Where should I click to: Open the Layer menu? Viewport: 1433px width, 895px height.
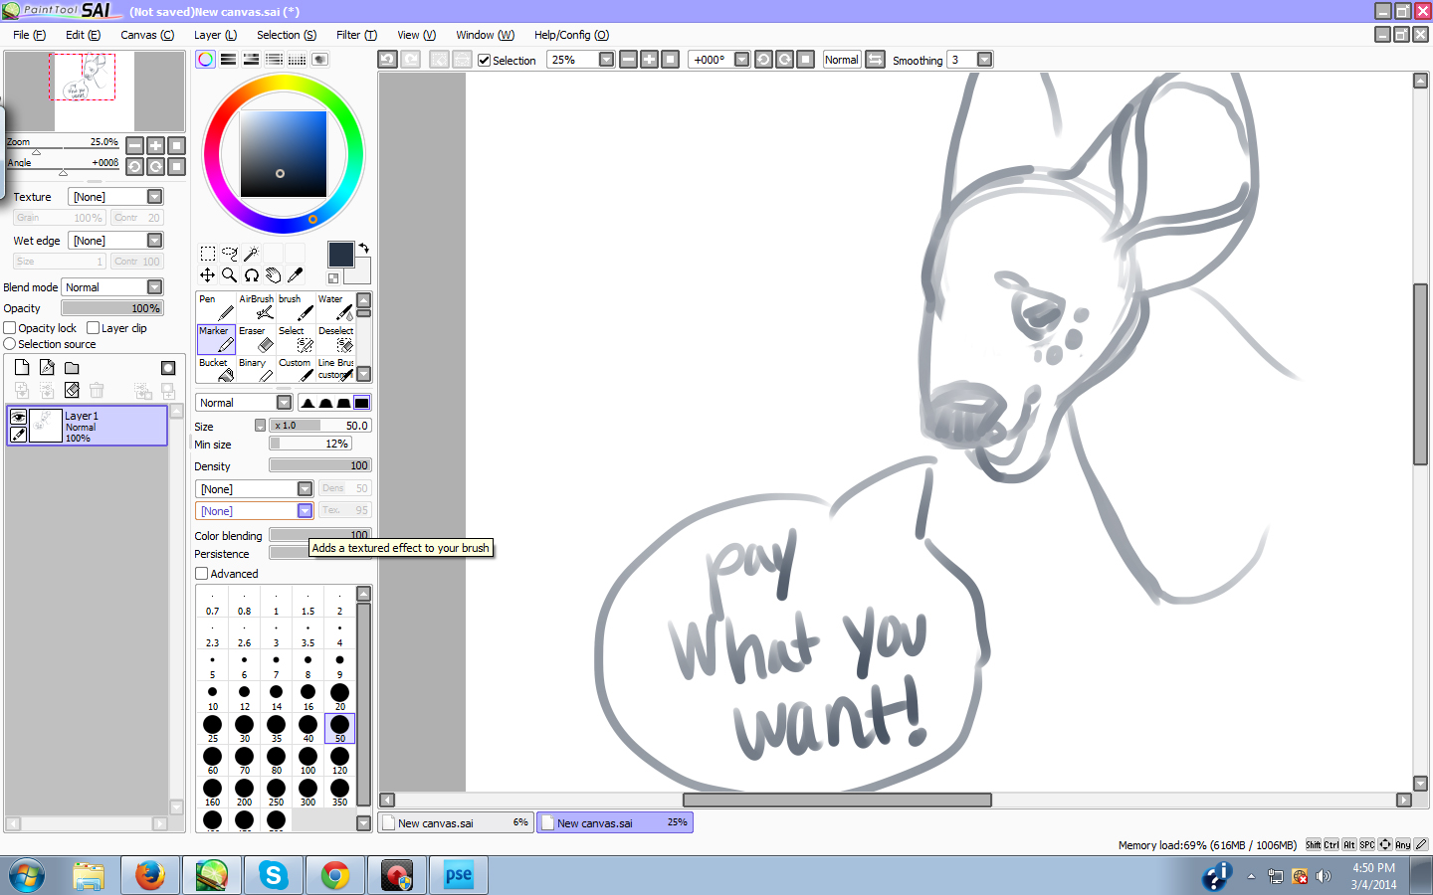coord(215,35)
